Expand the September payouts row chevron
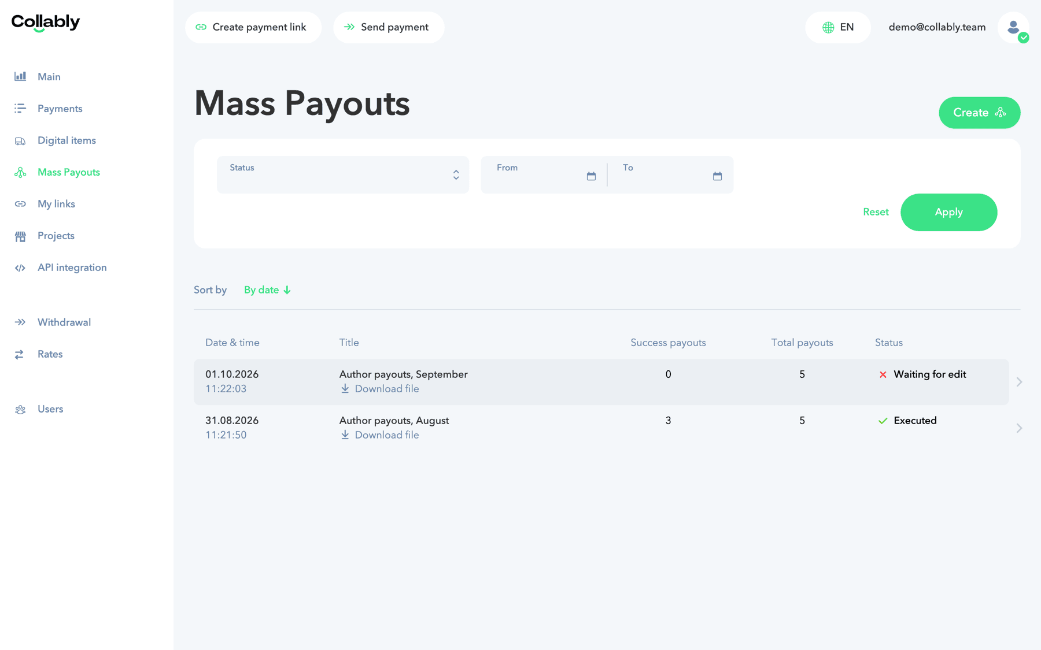1041x650 pixels. [1019, 381]
